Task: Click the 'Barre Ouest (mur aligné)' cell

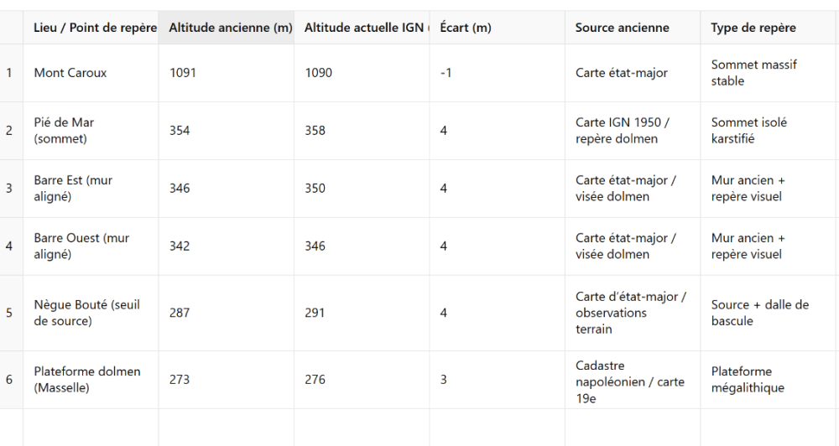Action: [x=81, y=246]
